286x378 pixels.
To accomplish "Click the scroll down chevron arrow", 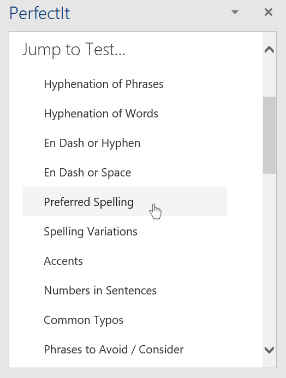I will pyautogui.click(x=269, y=350).
